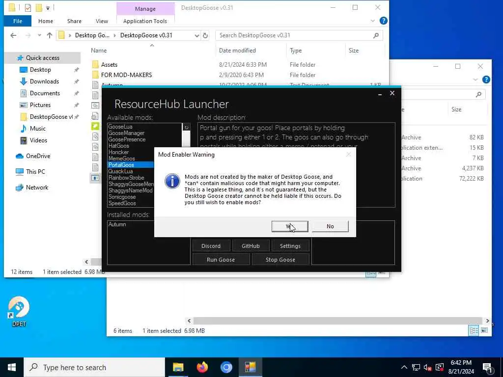Select GooseManager in Available mods
This screenshot has width=503, height=377.
coord(126,133)
